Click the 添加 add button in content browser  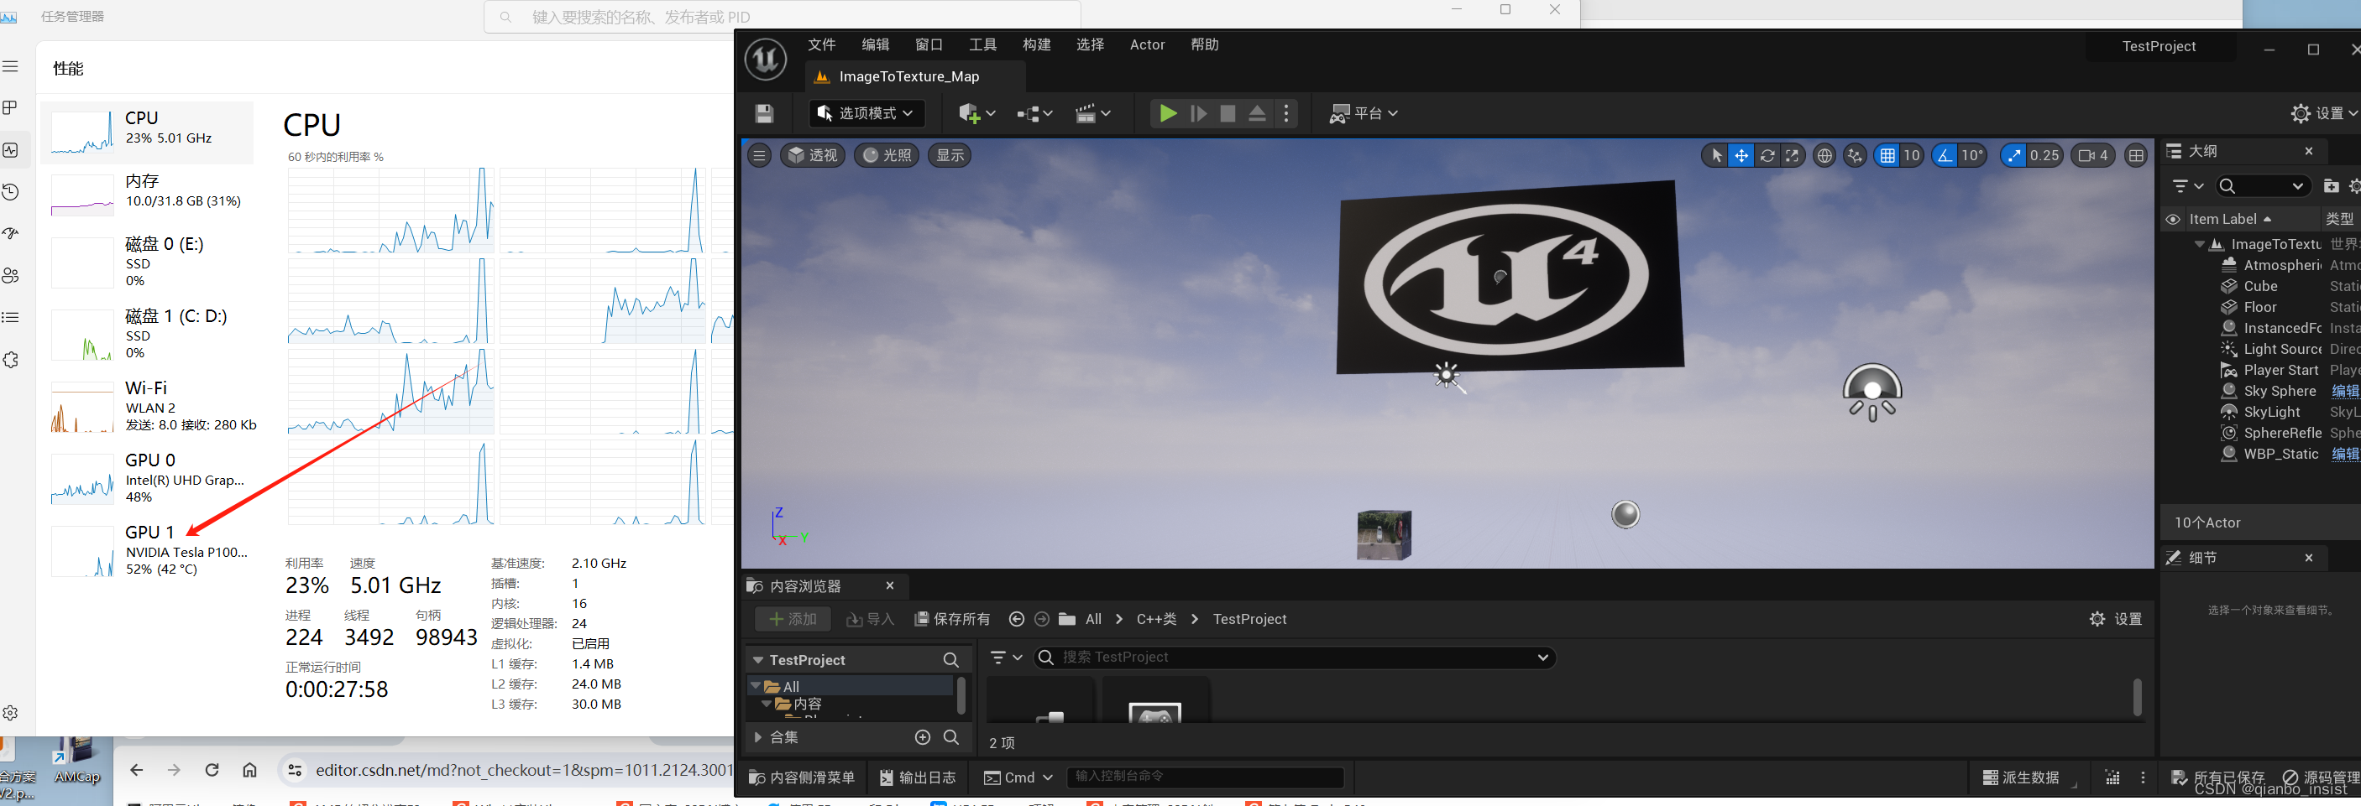pos(793,619)
